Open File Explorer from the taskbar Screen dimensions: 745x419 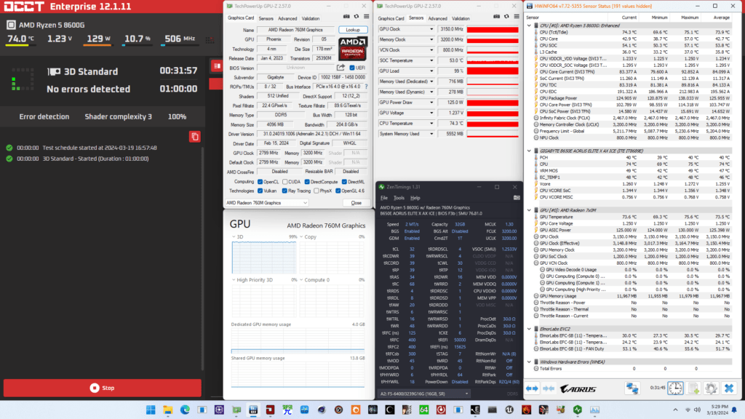(168, 410)
